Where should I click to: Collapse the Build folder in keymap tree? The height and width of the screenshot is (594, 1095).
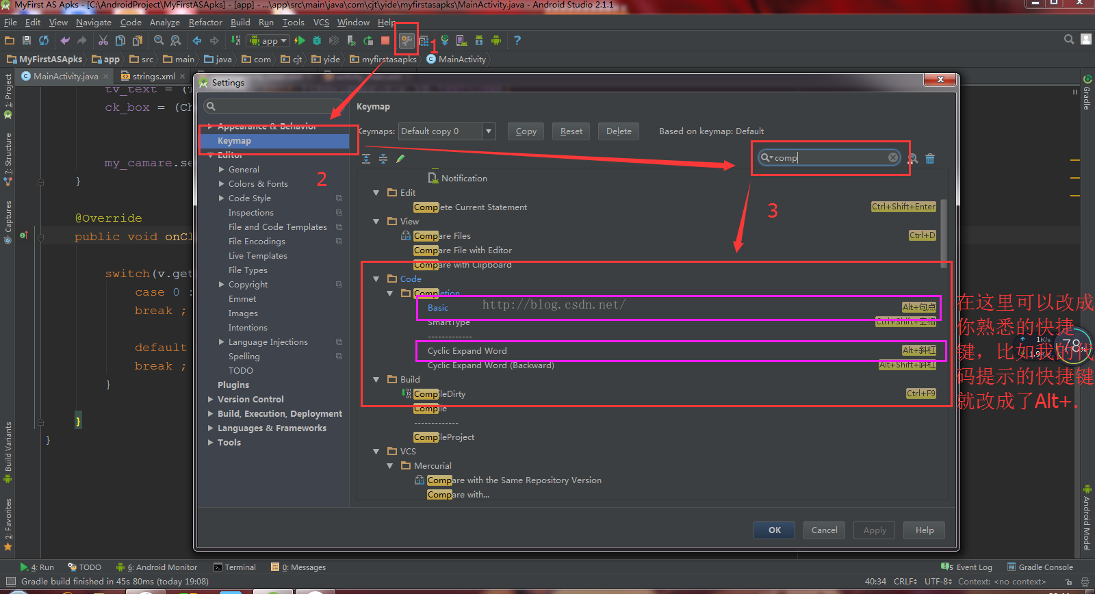pyautogui.click(x=376, y=379)
